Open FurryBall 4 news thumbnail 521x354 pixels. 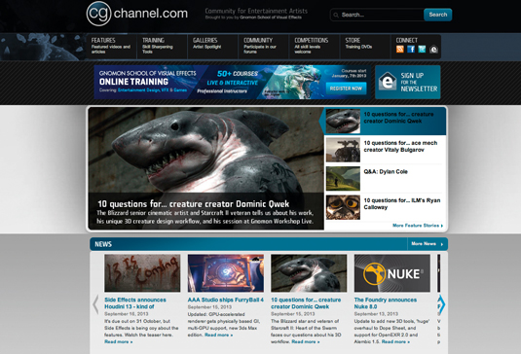pyautogui.click(x=226, y=273)
